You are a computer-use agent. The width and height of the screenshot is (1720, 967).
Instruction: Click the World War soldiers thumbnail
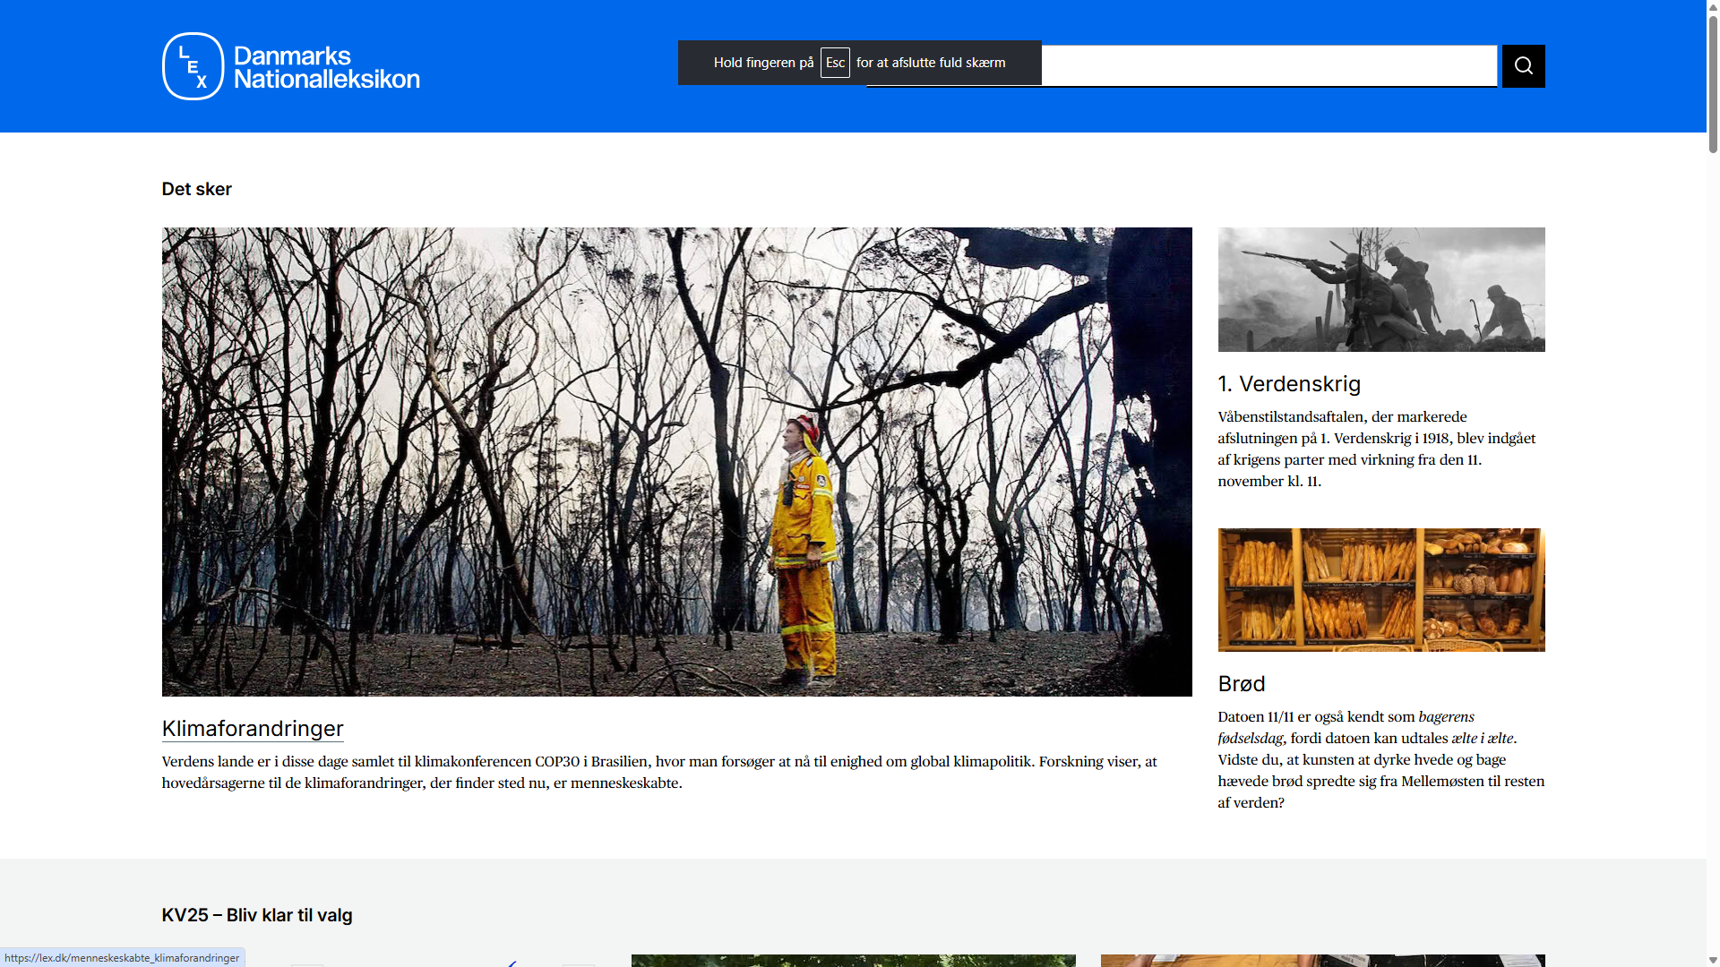click(1380, 289)
